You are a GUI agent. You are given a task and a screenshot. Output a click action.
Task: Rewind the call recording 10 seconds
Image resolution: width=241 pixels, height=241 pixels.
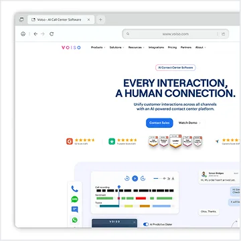(x=127, y=178)
